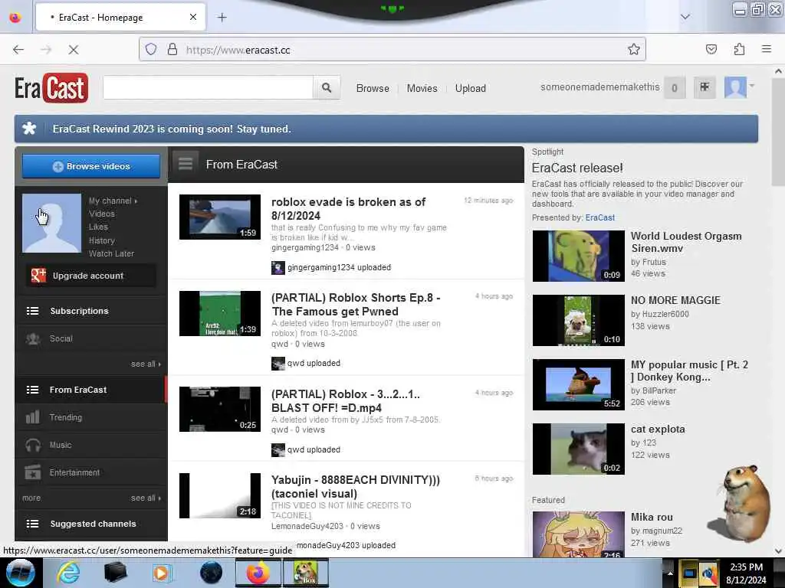Click the Google+ icon beside Upgrade account
This screenshot has width=785, height=588.
point(38,275)
